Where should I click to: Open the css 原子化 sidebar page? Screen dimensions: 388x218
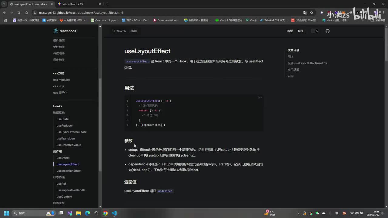point(60,93)
